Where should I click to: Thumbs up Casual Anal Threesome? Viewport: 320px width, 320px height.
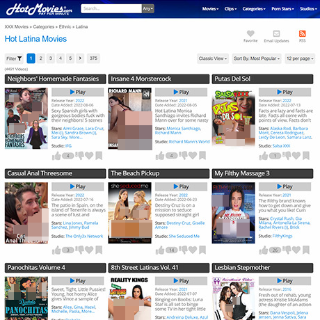click(56, 250)
